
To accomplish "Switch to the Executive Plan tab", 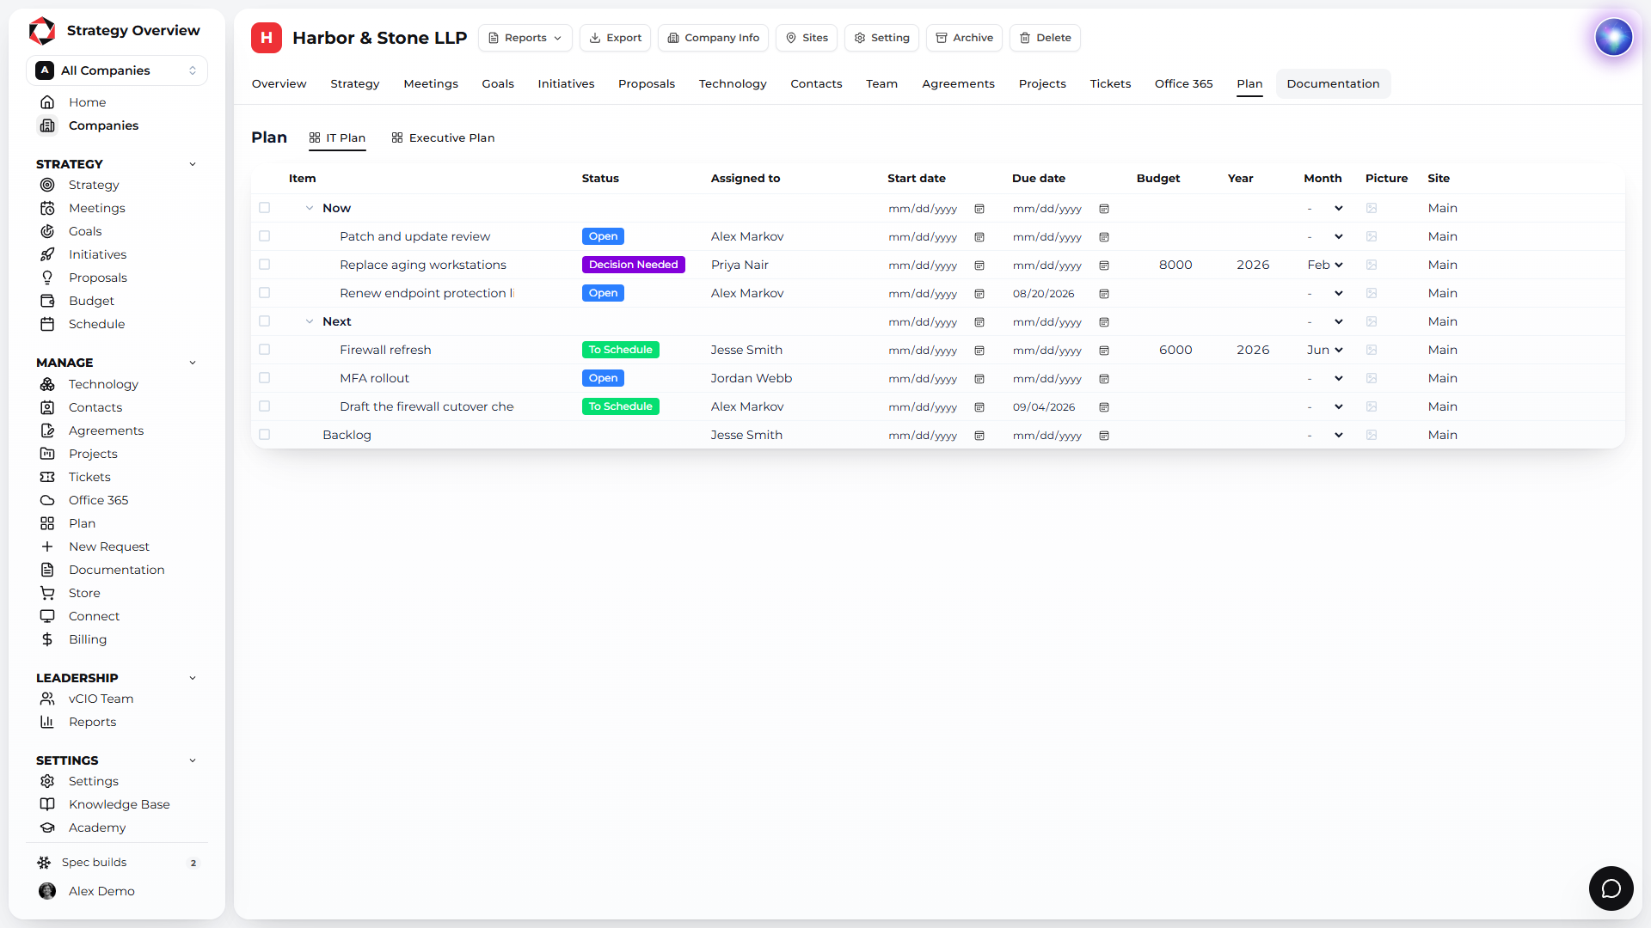I will tap(443, 137).
